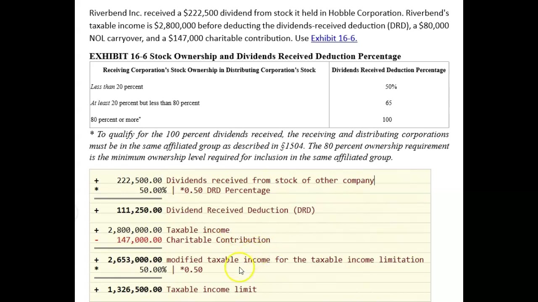
Task: Click the 'Receiving Corporation's Stock Ownership' column header
Action: click(x=209, y=70)
